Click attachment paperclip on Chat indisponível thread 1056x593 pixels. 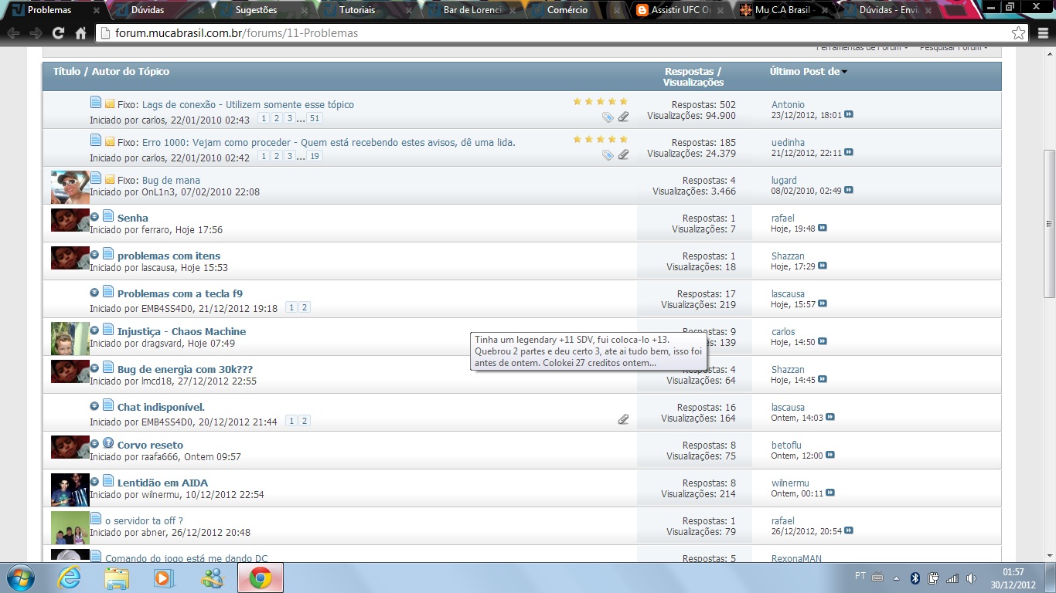point(623,419)
